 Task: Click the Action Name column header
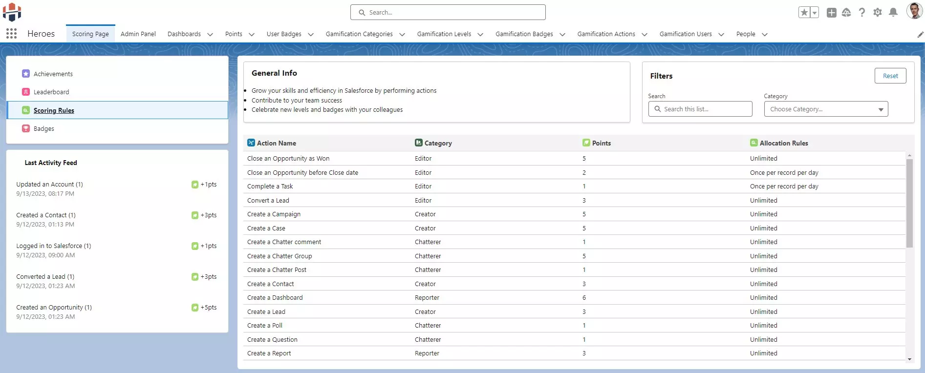click(x=277, y=143)
